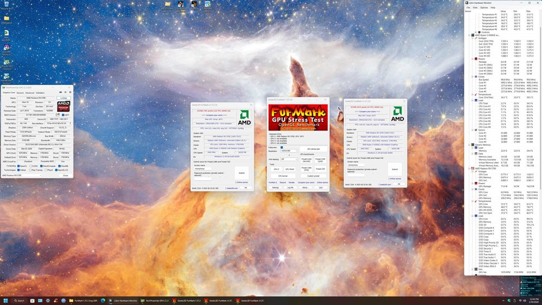
Task: Toggle the CUDA checkbox in GPU-Z
Action: coord(30,166)
